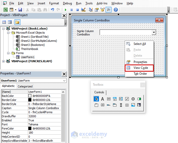
Task: Toggle Design Mode icon in the toolbar
Action: 83,10
